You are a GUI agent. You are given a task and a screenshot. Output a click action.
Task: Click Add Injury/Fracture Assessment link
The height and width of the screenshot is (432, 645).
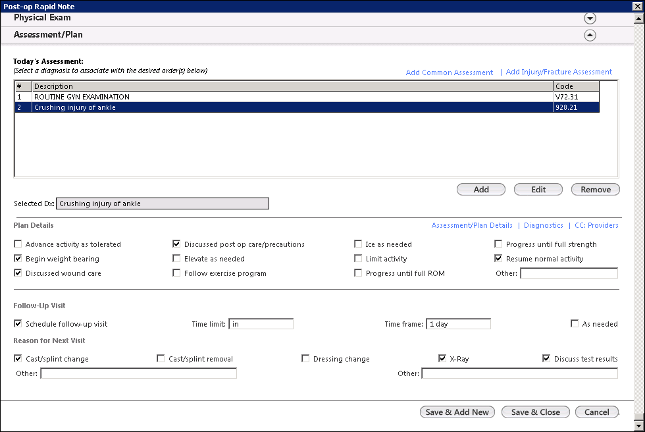pos(559,72)
